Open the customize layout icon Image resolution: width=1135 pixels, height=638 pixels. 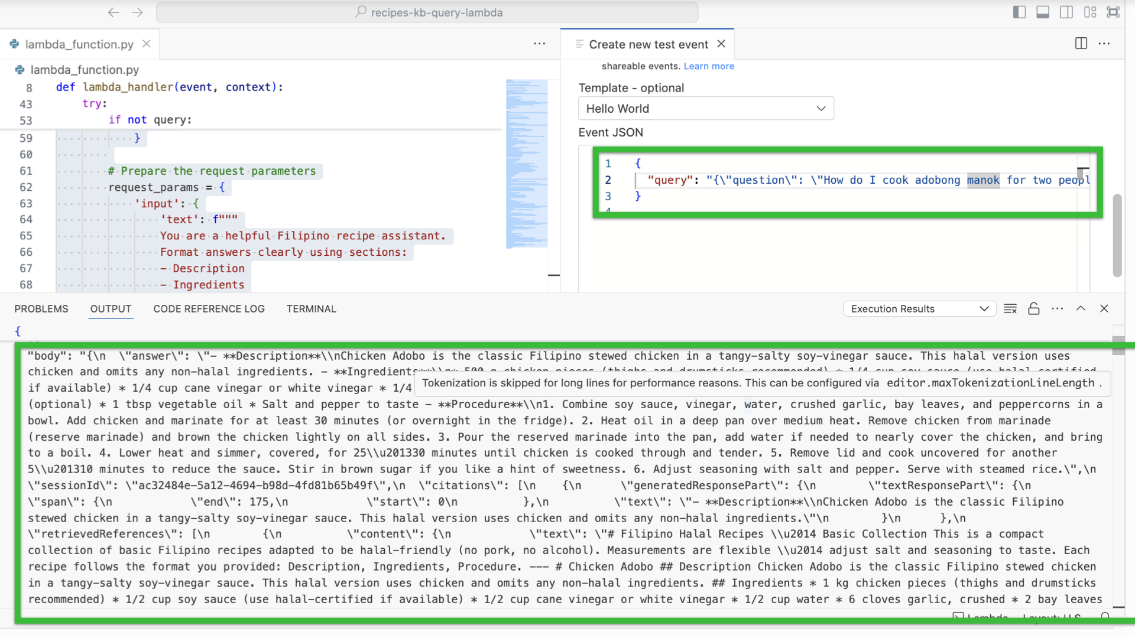pyautogui.click(x=1090, y=12)
